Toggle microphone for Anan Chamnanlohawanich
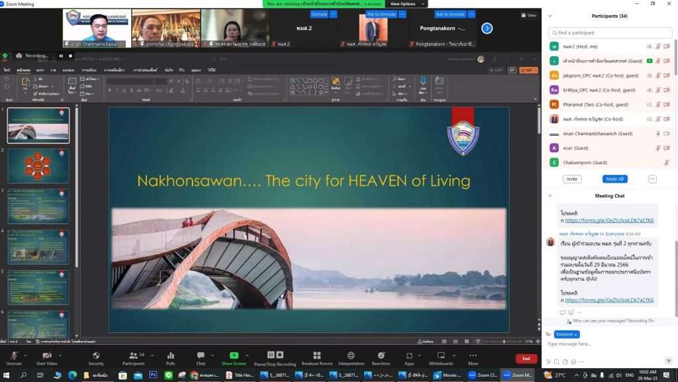678x382 pixels. click(x=657, y=134)
